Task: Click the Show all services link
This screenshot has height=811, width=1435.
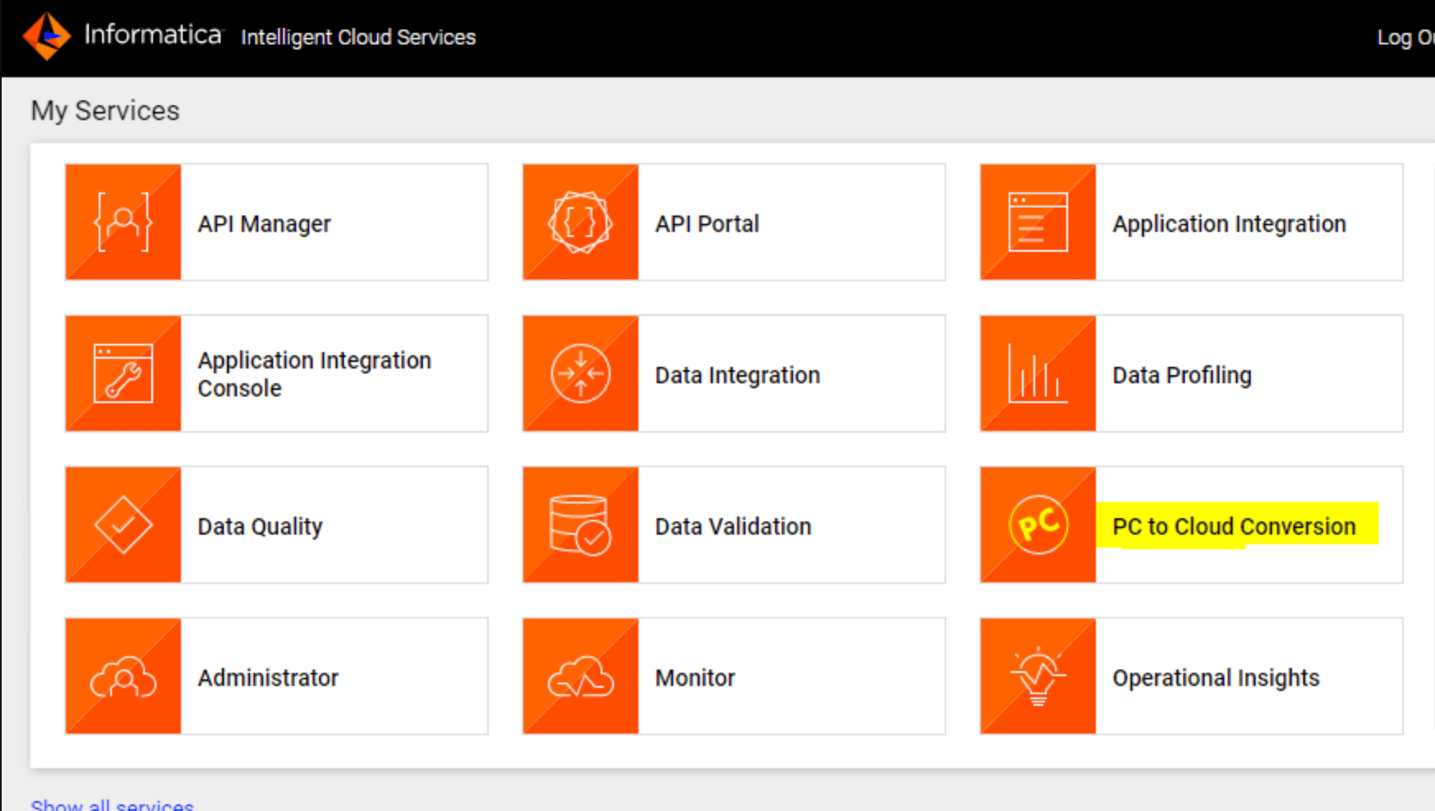Action: click(112, 804)
